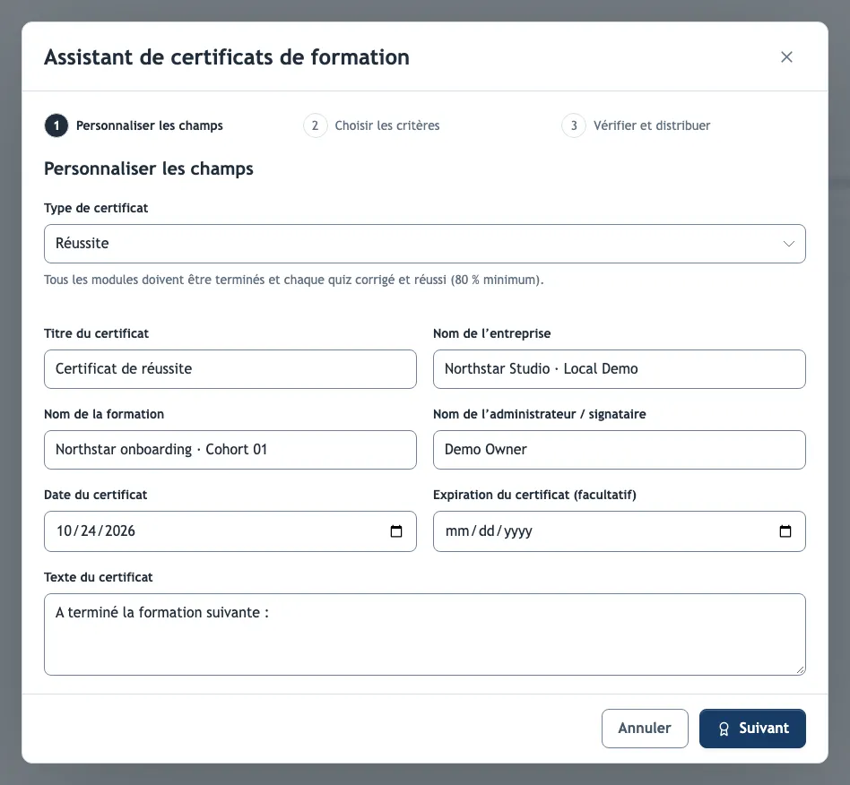Screen dimensions: 850x785
Task: Open the Type de certificat dropdown
Action: 424,244
